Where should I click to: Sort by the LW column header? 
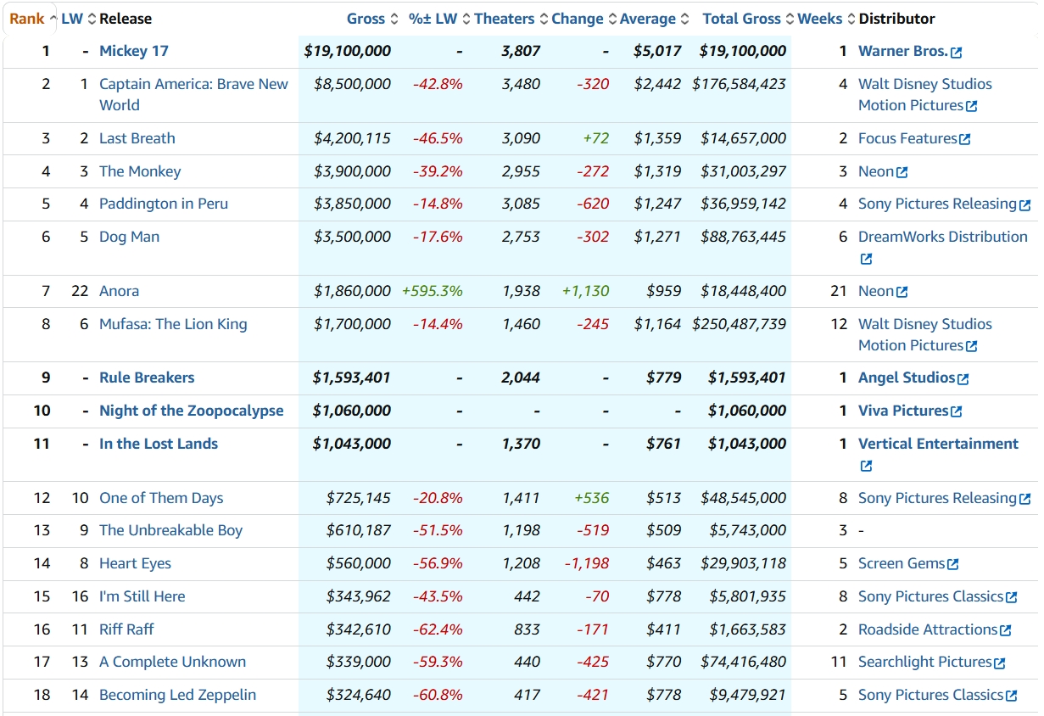(x=79, y=19)
